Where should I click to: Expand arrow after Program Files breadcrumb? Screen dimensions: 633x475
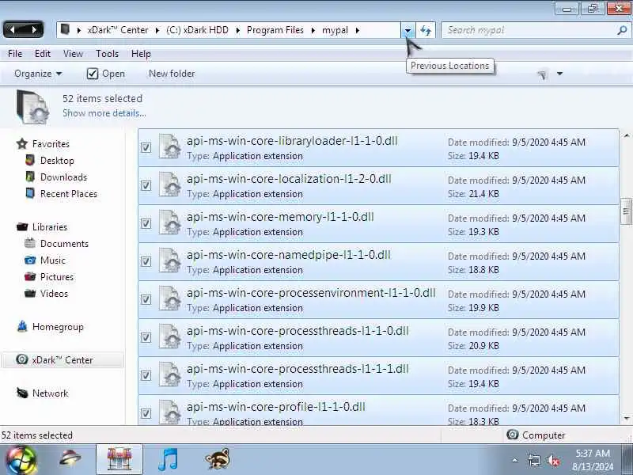[313, 30]
